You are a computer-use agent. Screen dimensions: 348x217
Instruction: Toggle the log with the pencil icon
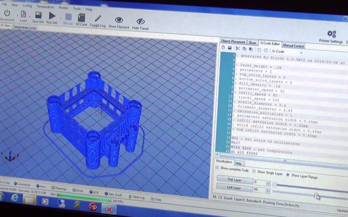coord(98,18)
